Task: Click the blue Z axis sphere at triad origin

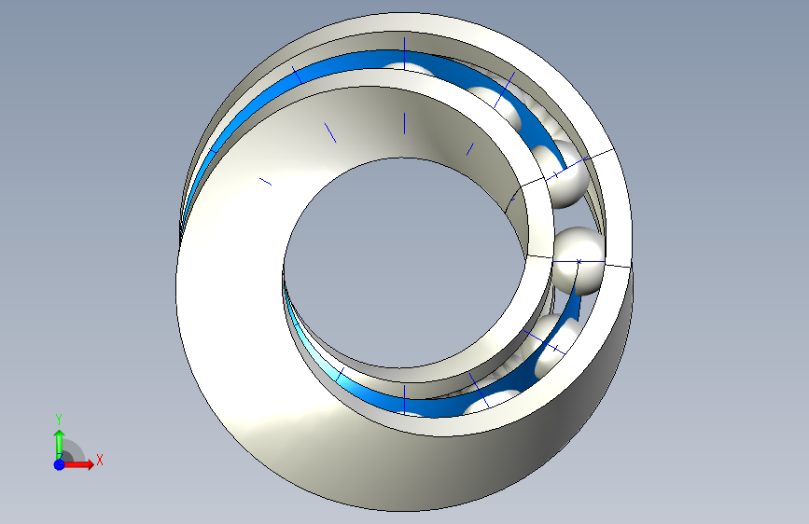Action: pos(60,464)
